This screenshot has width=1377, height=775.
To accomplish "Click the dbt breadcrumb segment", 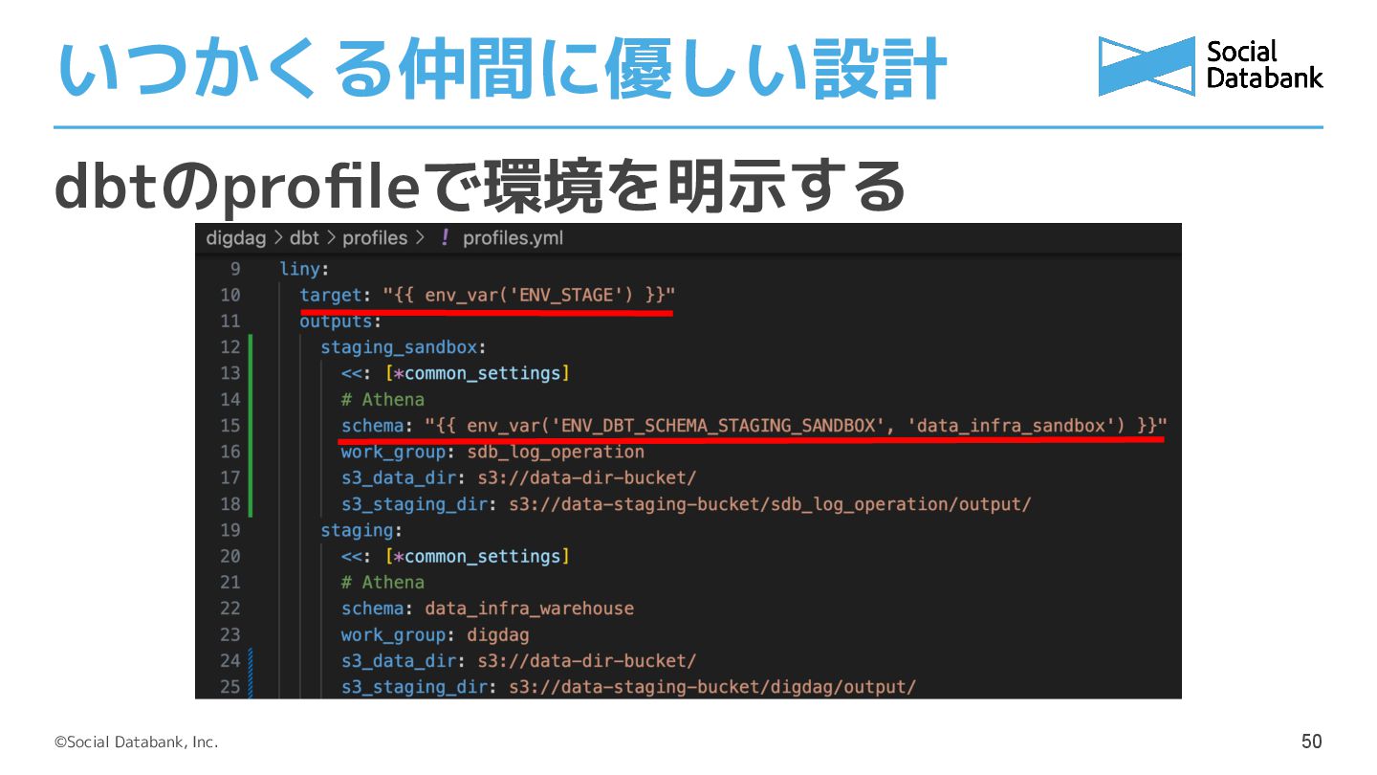I will click(x=304, y=237).
